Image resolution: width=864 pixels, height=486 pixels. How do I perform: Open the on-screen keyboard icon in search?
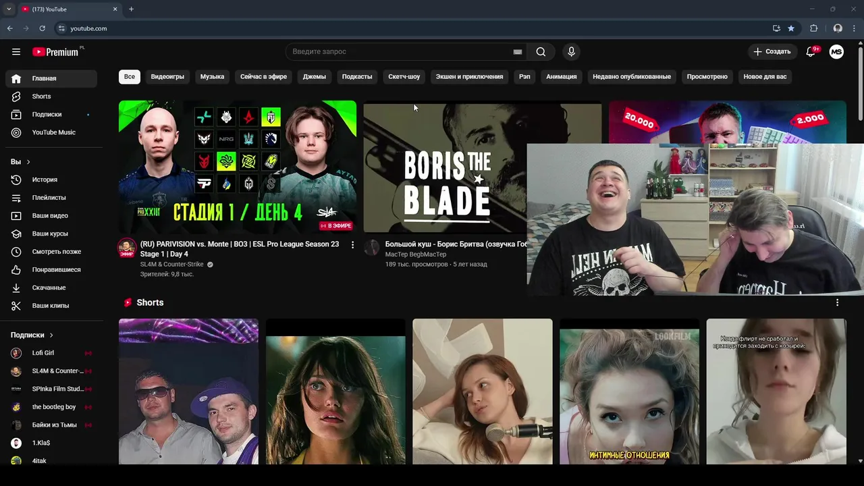click(x=518, y=52)
